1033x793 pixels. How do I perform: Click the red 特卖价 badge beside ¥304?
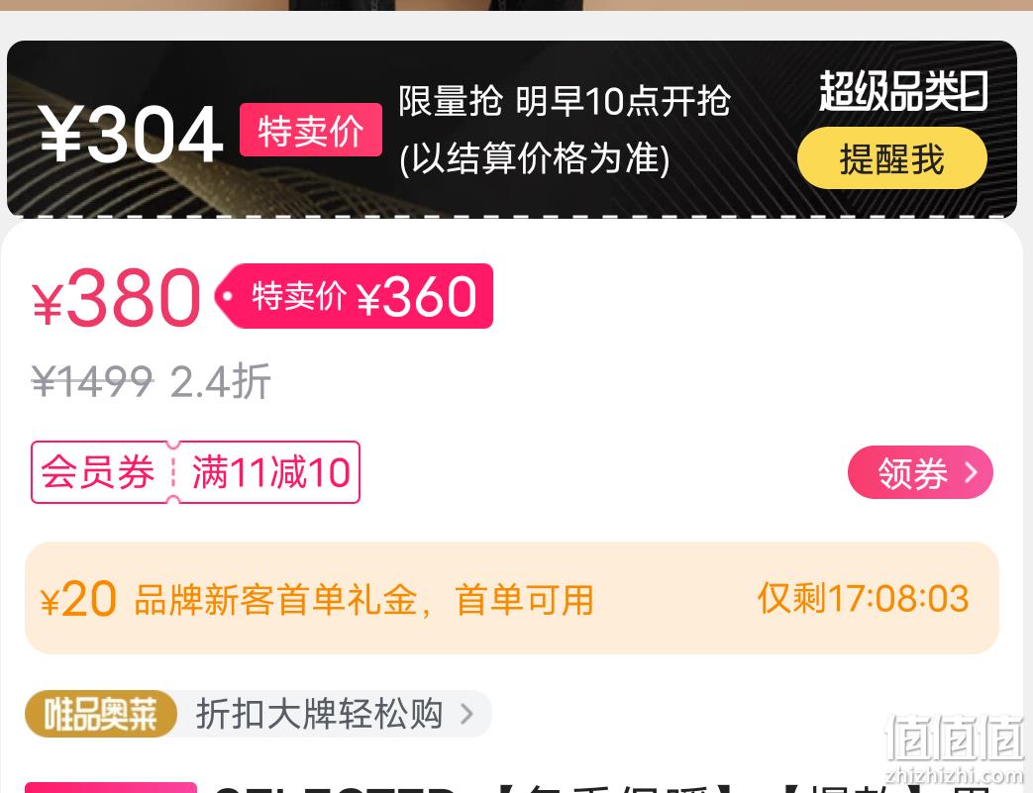pyautogui.click(x=310, y=131)
